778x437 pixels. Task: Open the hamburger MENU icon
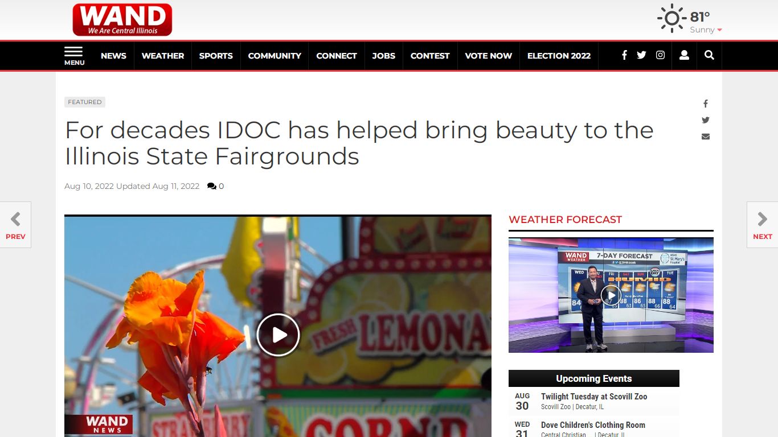coord(74,56)
